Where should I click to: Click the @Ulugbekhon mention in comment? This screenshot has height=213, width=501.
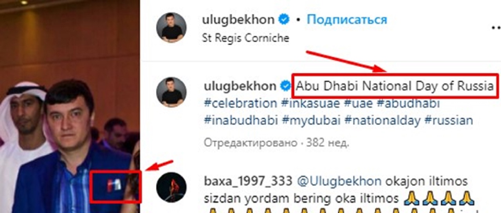coord(339,181)
